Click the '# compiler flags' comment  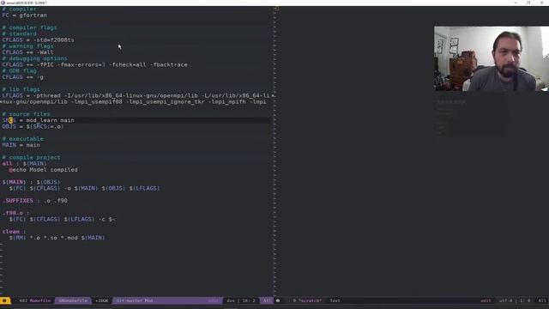click(29, 27)
